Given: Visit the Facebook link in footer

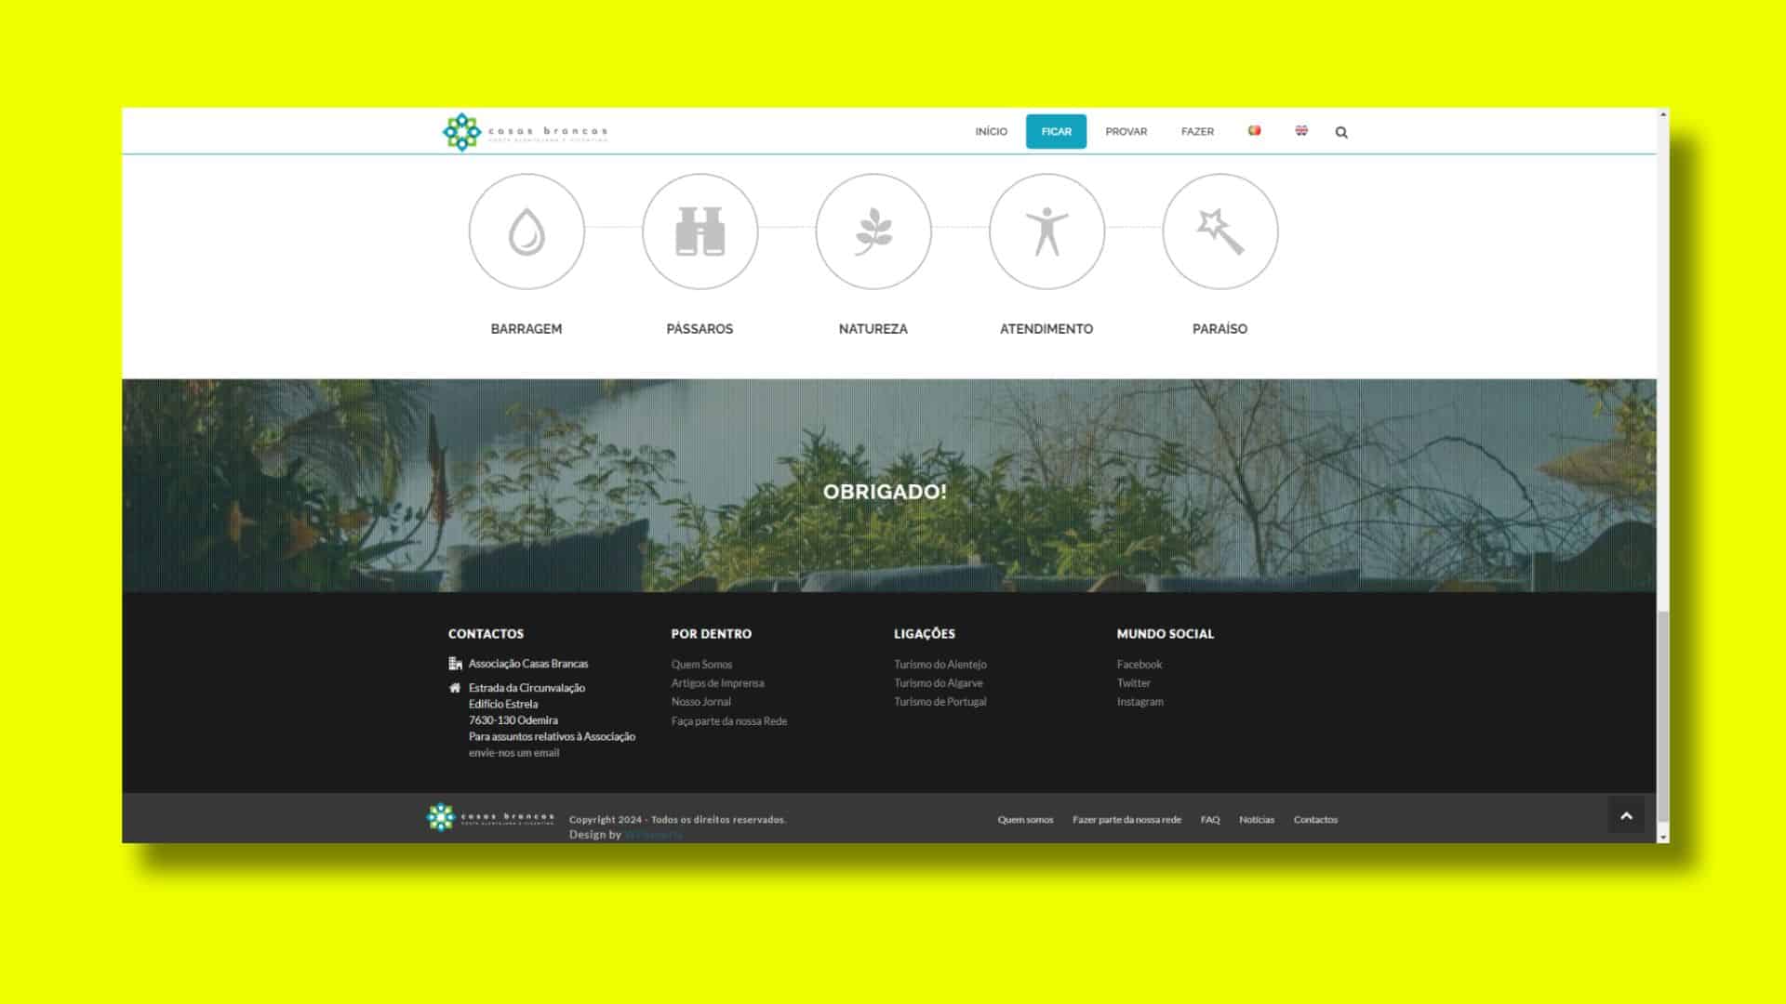Looking at the screenshot, I should [1139, 665].
